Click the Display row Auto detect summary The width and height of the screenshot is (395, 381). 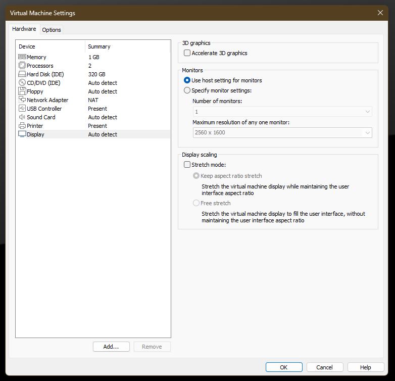point(103,134)
